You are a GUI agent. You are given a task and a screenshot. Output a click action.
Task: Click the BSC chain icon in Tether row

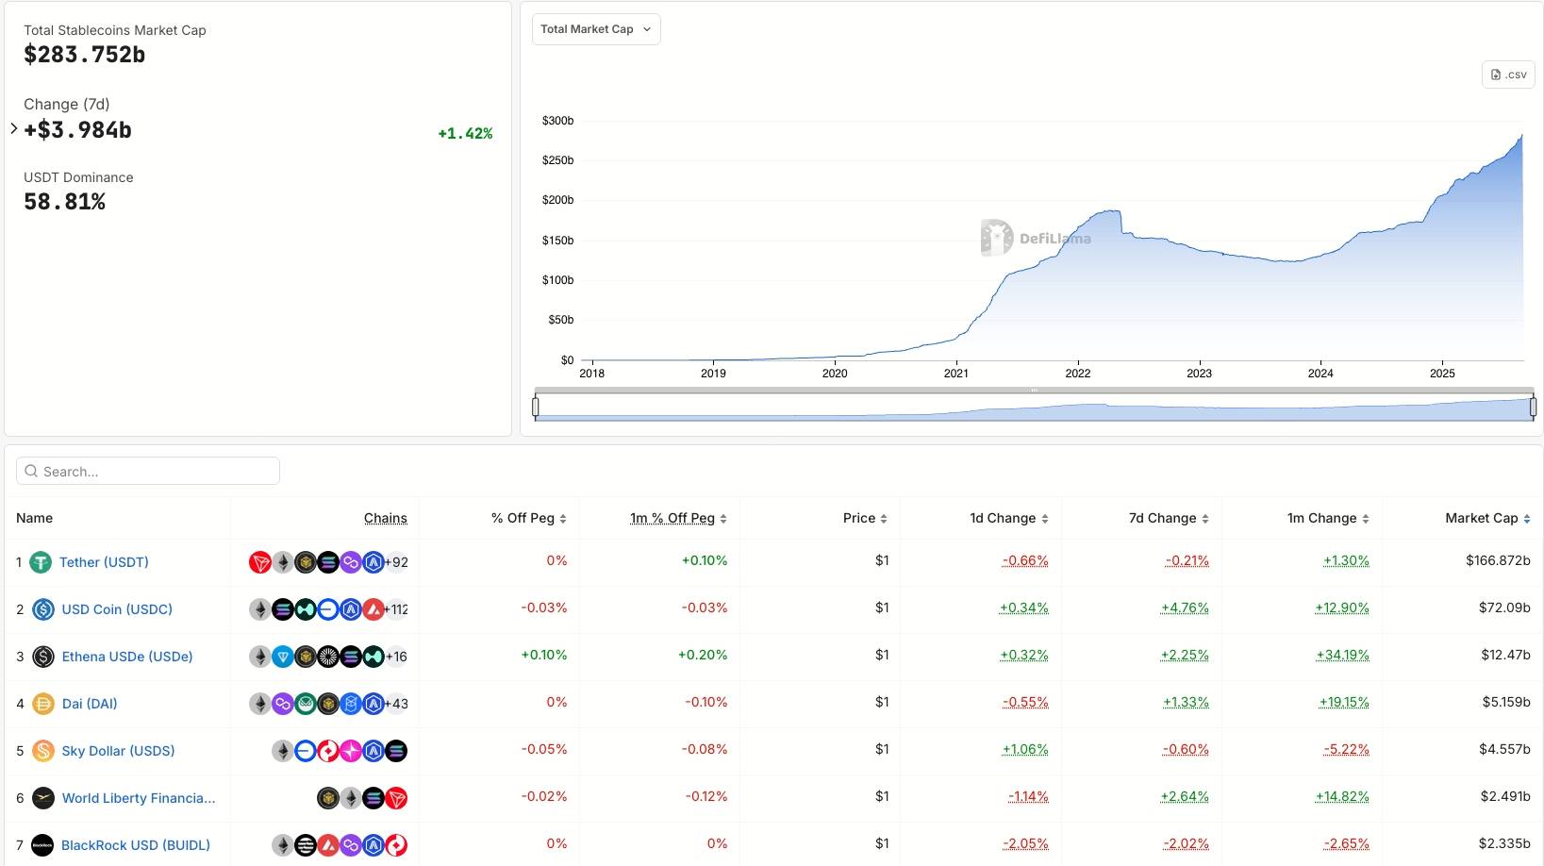coord(306,562)
